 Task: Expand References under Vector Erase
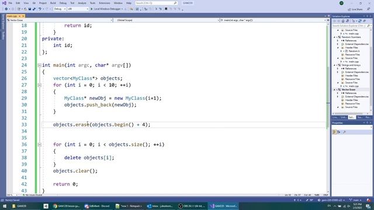click(x=338, y=93)
